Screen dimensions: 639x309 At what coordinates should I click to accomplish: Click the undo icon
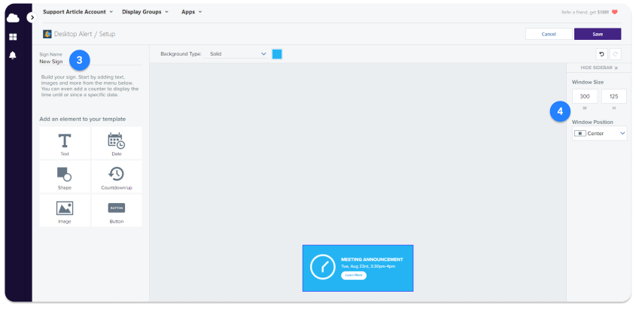(601, 54)
